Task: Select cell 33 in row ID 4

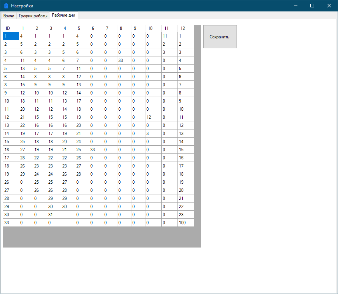Action: [124, 60]
